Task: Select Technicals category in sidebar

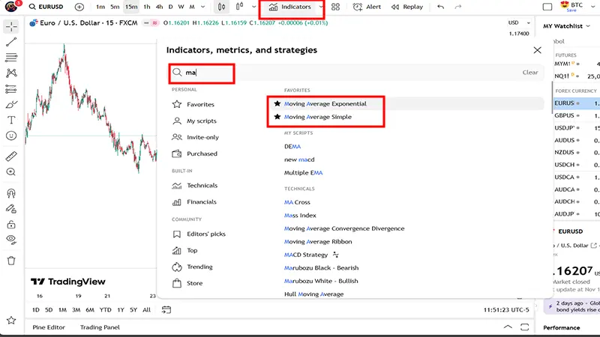Action: 202,186
